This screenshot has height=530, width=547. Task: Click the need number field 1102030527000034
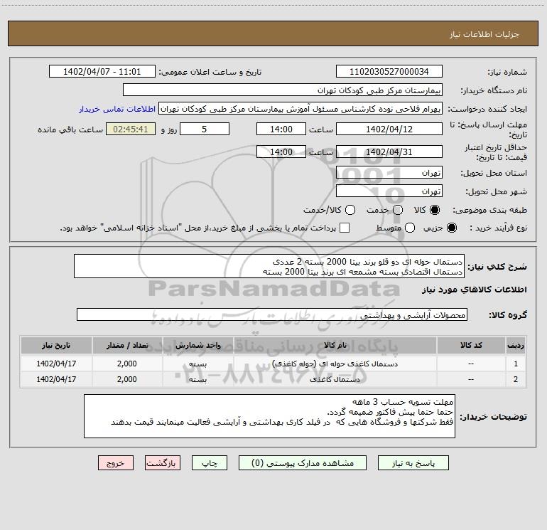389,71
